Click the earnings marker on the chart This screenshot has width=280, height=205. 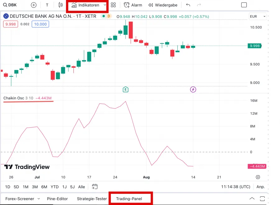coord(125,89)
